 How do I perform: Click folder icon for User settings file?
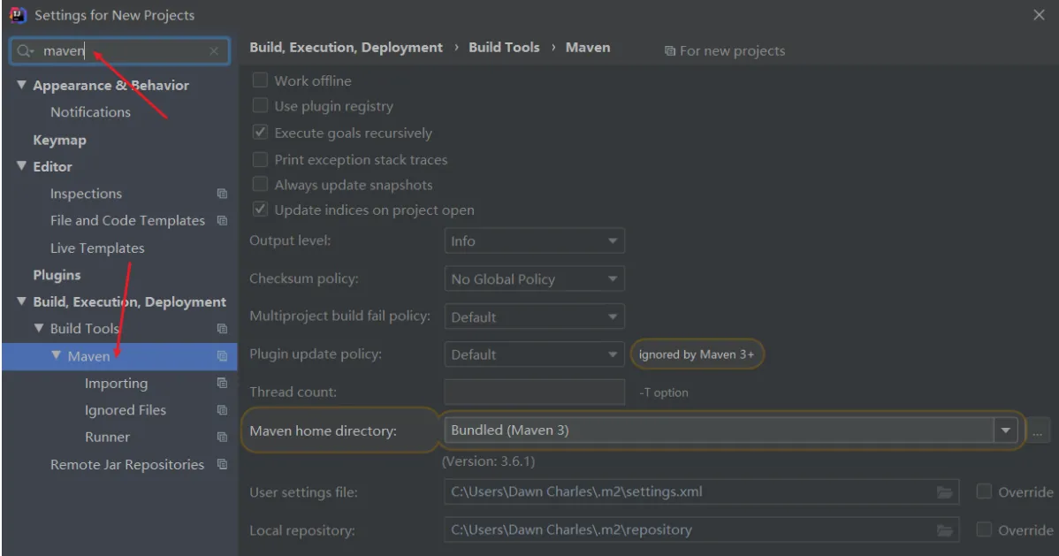(x=945, y=492)
